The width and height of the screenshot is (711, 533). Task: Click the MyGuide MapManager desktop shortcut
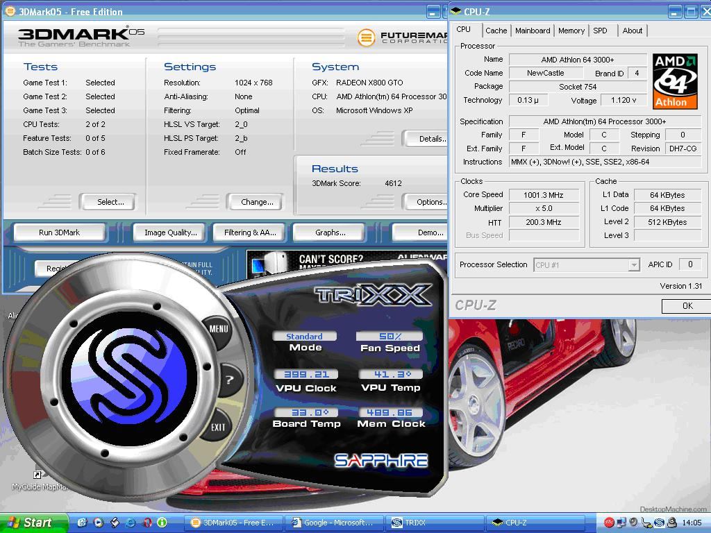click(x=39, y=481)
